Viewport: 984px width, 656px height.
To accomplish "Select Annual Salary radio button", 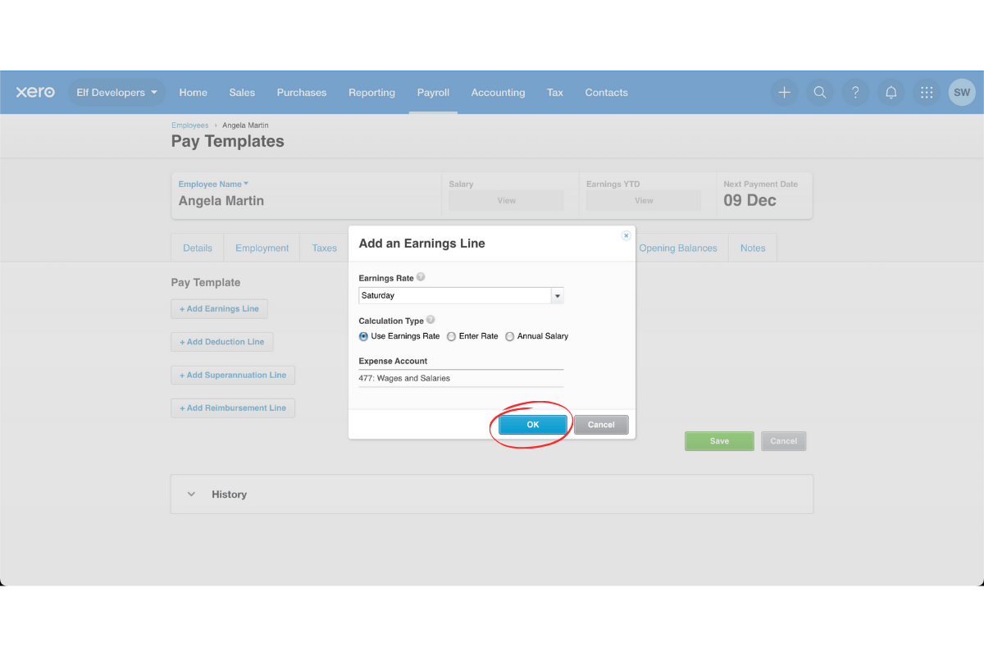I will (510, 336).
